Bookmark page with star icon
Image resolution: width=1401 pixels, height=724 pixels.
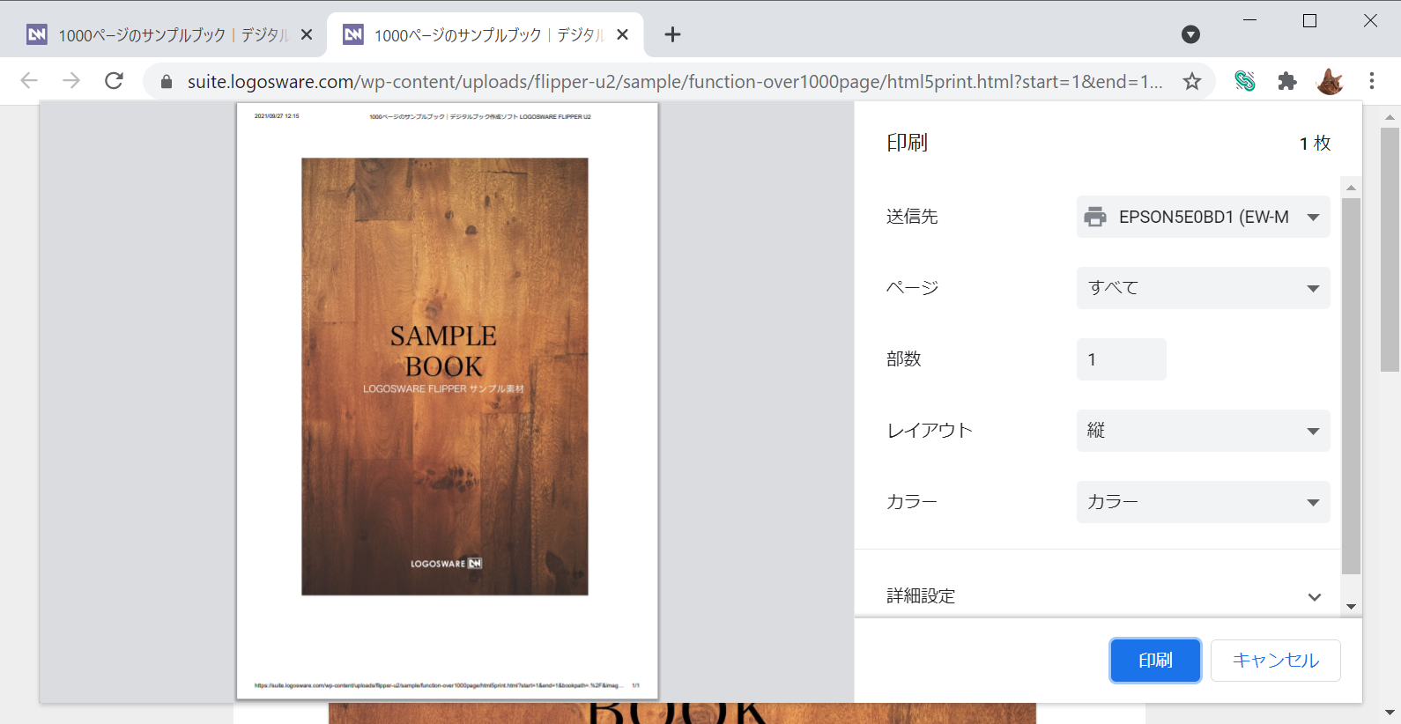click(1192, 82)
